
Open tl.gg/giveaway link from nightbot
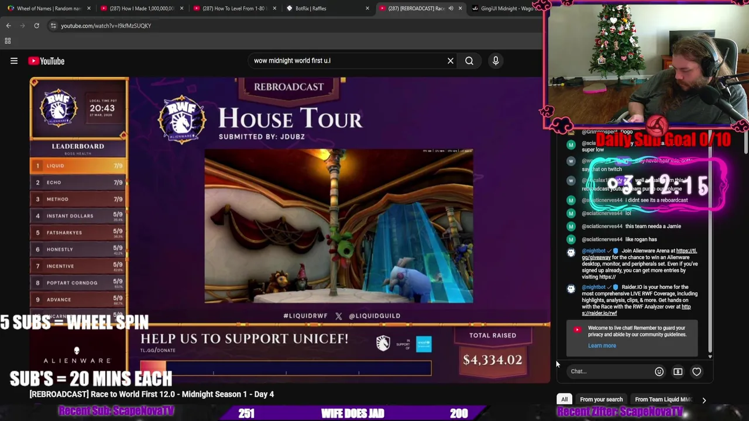(x=639, y=254)
